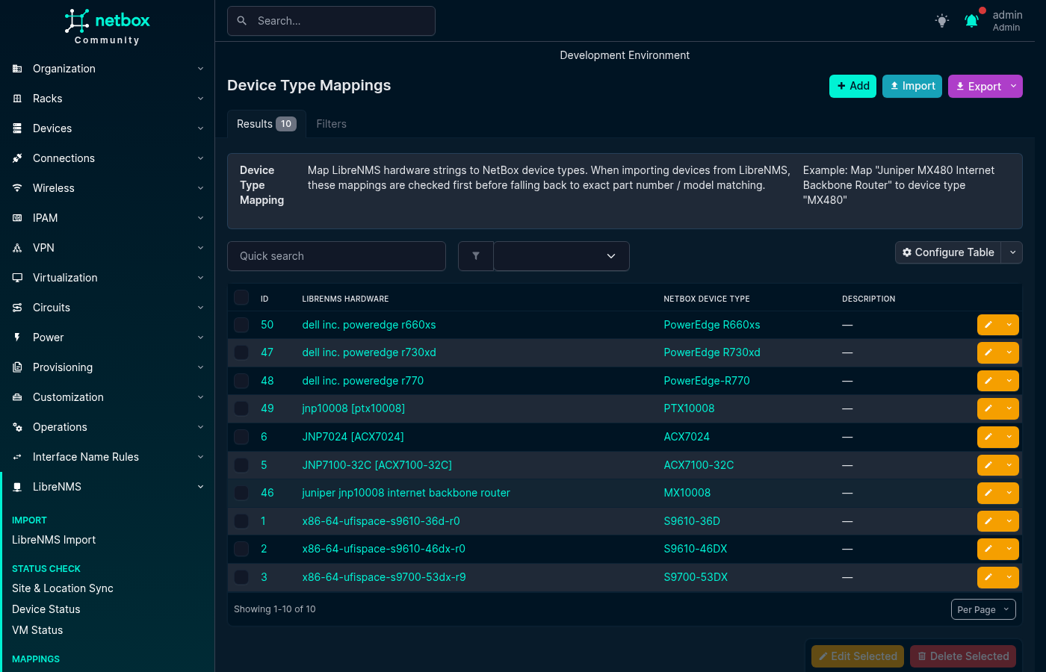
Task: Check the row for S9610-36D mapping
Action: tap(241, 521)
